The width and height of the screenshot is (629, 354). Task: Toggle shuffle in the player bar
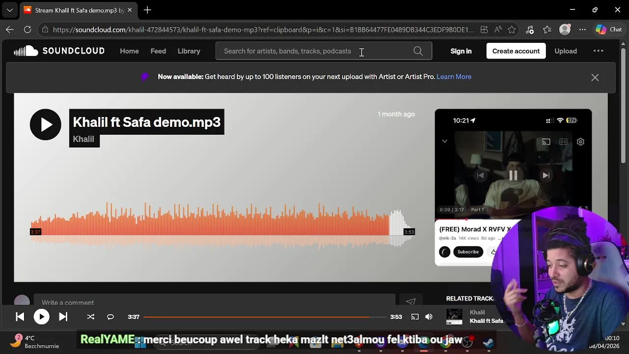pyautogui.click(x=91, y=317)
